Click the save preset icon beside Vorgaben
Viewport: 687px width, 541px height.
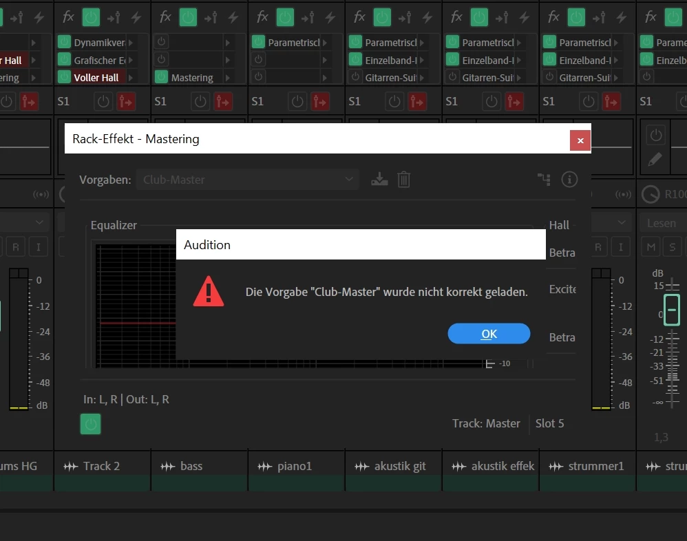(x=379, y=179)
